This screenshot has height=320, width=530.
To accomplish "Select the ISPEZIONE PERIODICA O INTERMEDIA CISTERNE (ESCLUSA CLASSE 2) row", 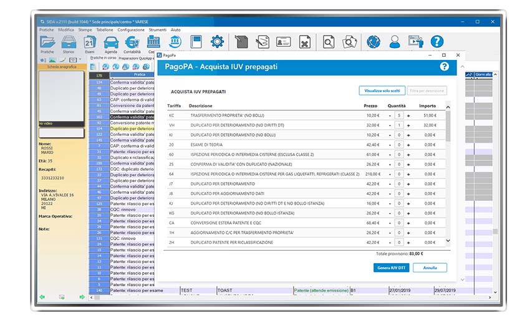I will click(x=306, y=155).
